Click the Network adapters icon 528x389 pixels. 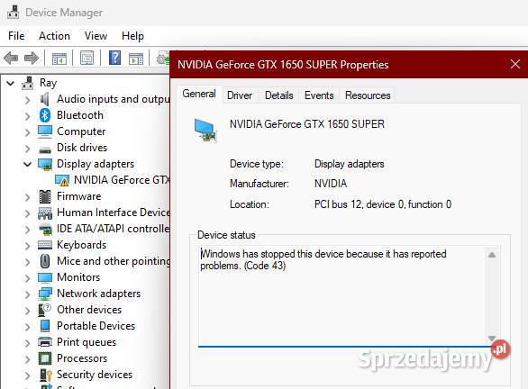pos(45,294)
